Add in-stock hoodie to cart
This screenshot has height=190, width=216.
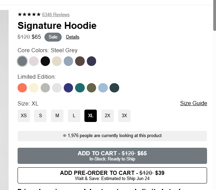tap(112, 156)
